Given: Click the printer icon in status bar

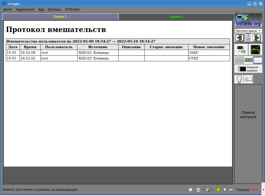Looking at the screenshot, I should [198, 190].
